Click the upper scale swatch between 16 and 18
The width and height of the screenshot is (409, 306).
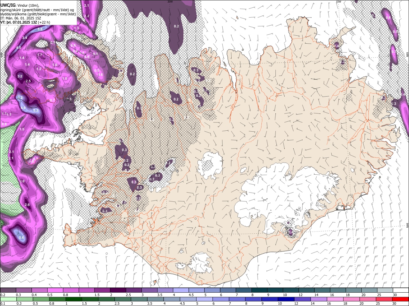click(338, 290)
